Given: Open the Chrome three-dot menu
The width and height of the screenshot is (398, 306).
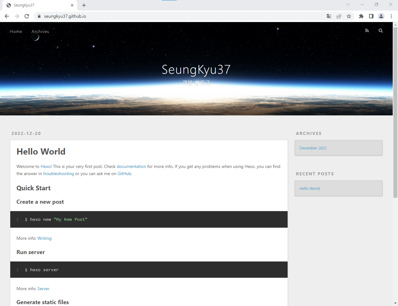Looking at the screenshot, I should 391,16.
